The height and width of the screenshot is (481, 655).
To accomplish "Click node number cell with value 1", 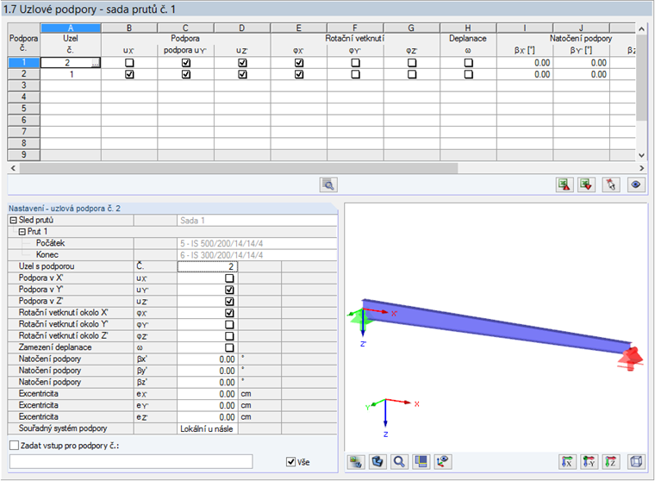I will point(71,74).
